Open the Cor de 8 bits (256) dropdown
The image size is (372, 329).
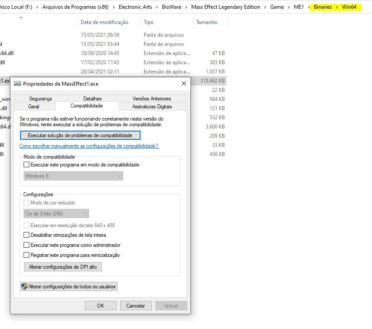coord(56,213)
